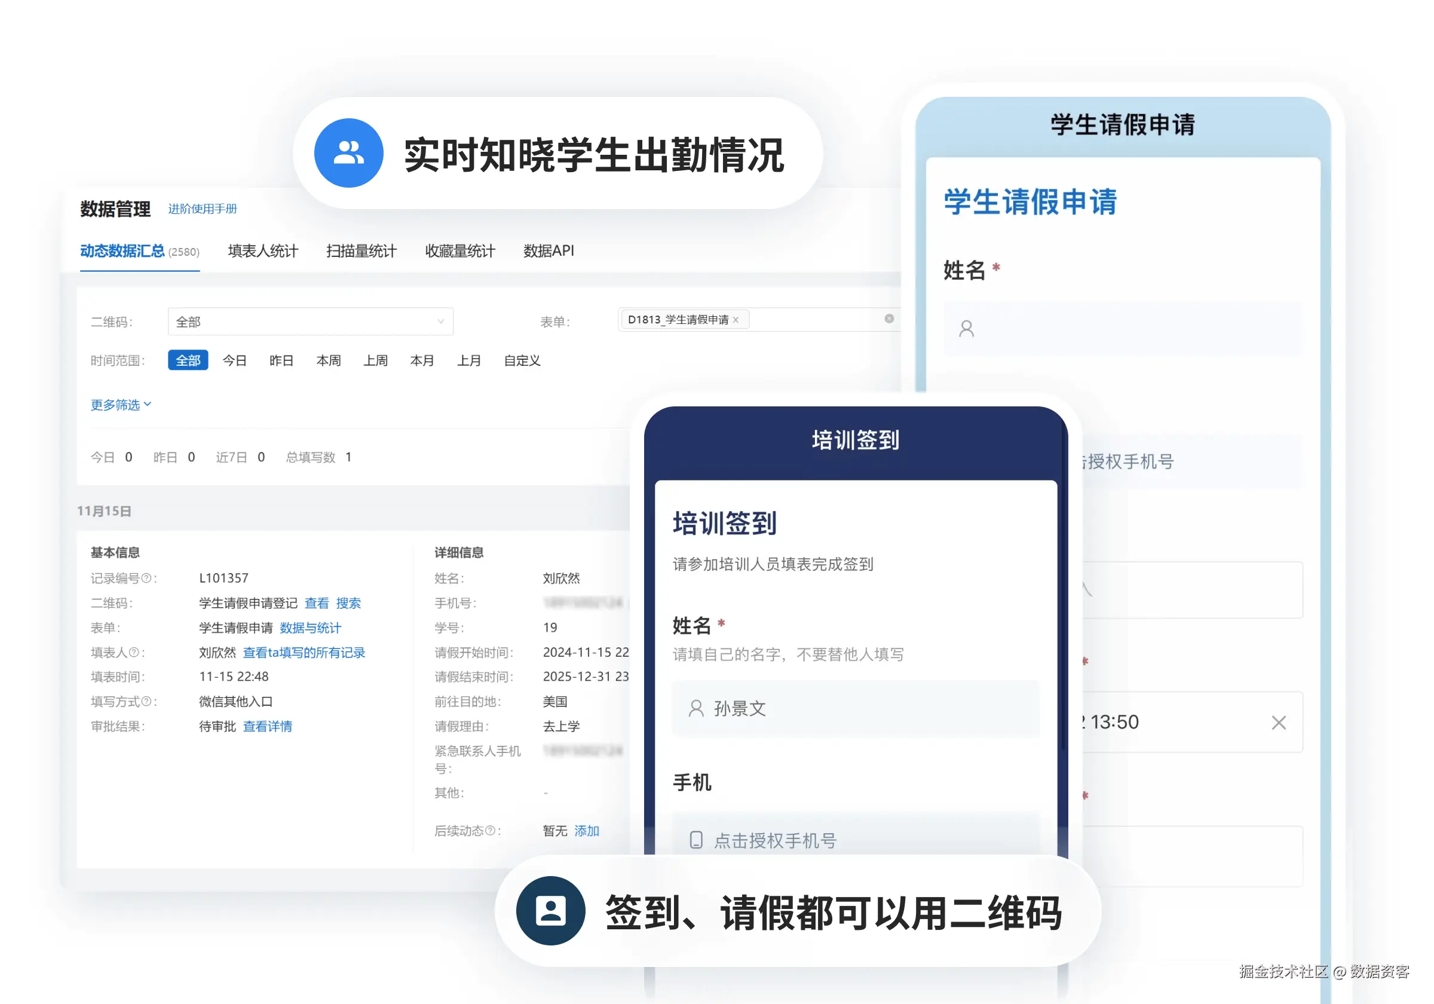1434x1004 pixels.
Task: Switch to 填表人统计 tab
Action: (262, 251)
